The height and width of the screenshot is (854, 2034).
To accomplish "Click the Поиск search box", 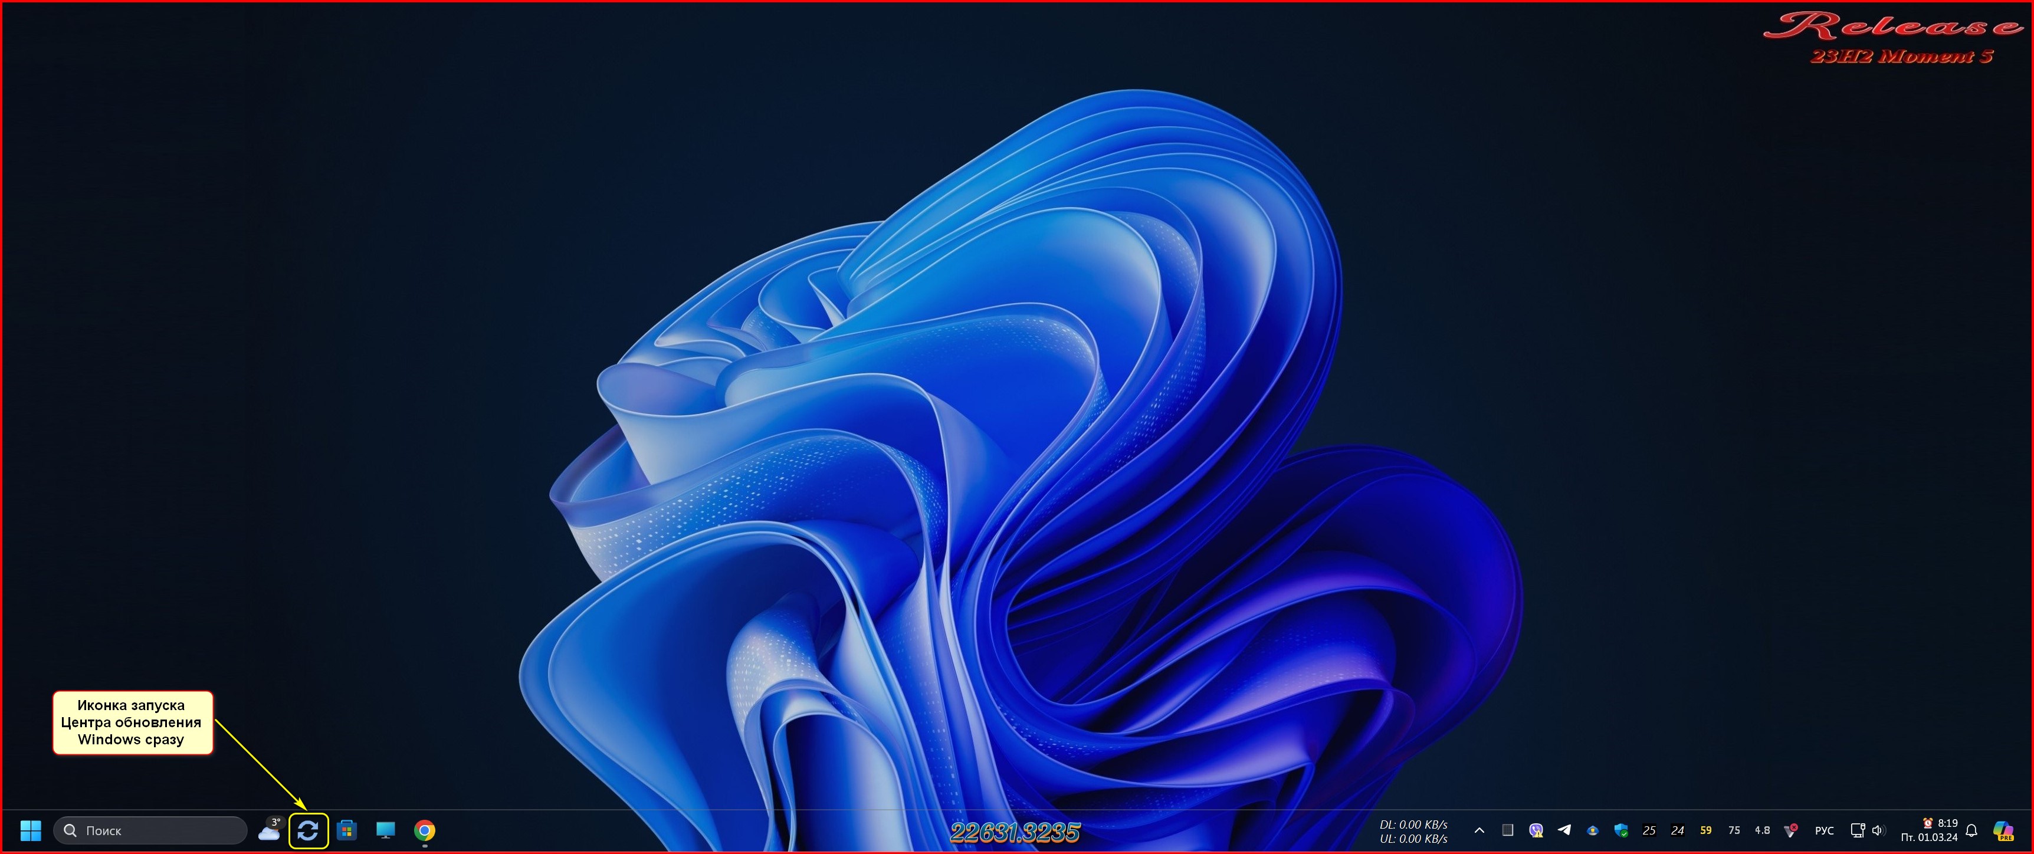I will [150, 830].
